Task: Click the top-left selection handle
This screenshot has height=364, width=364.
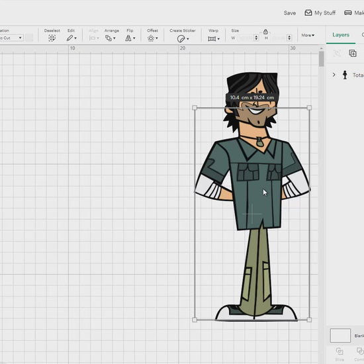Action: point(195,108)
